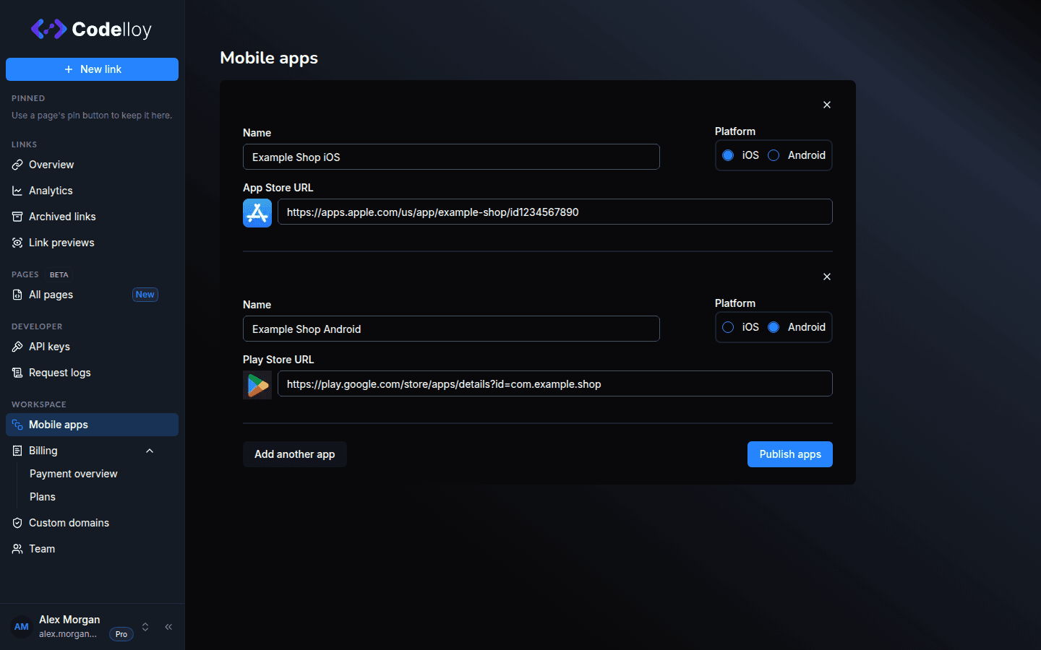The width and height of the screenshot is (1041, 650).
Task: Select Android for Example Shop iOS app
Action: click(x=774, y=155)
